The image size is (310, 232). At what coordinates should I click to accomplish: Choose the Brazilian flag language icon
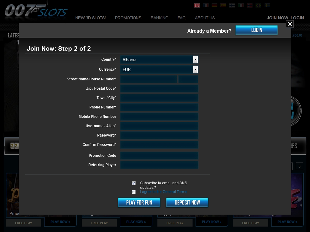point(258,5)
